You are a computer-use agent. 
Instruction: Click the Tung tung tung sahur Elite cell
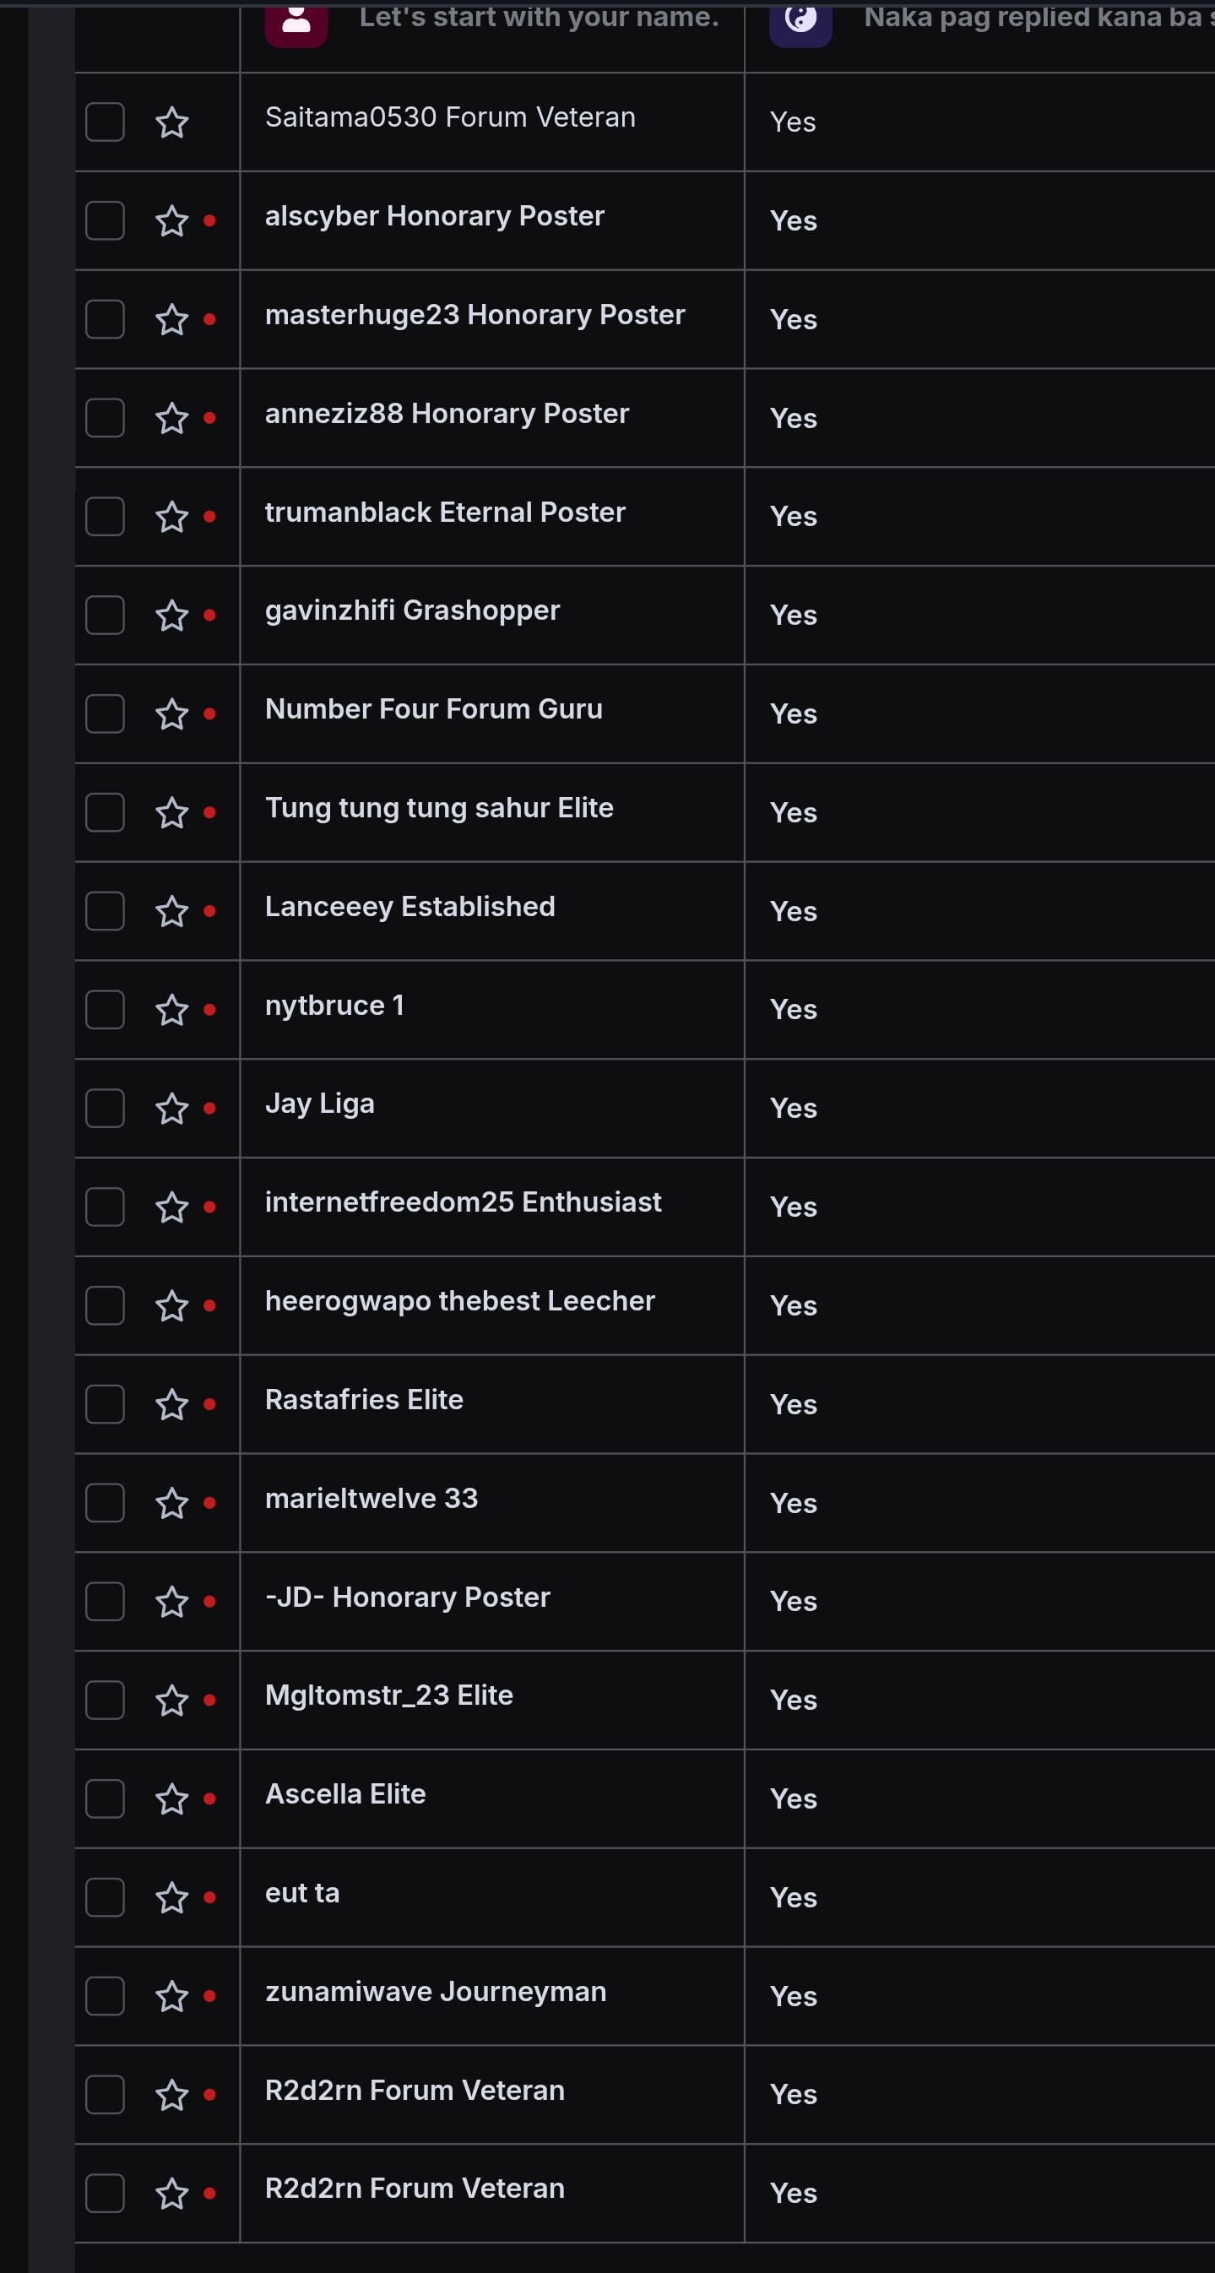pyautogui.click(x=492, y=812)
